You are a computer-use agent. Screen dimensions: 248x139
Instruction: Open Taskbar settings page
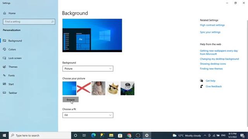point(13,93)
